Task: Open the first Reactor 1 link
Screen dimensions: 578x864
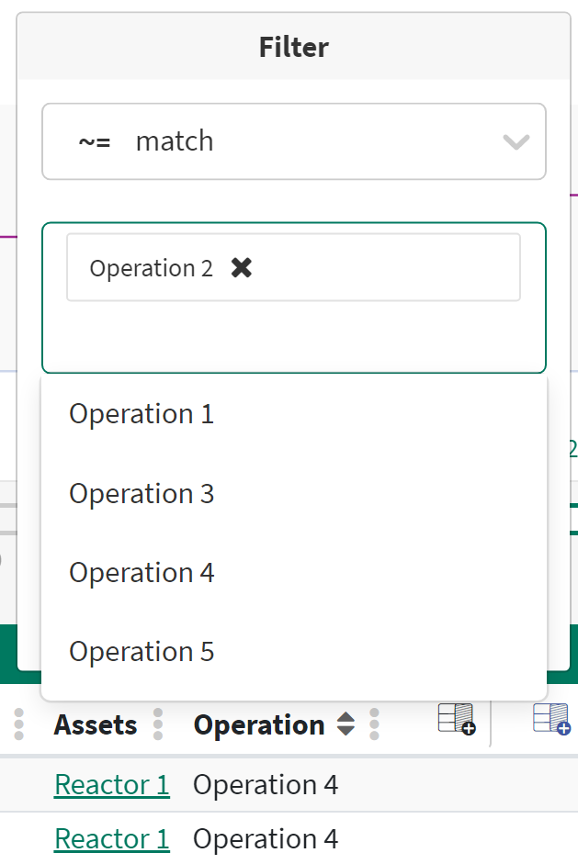Action: tap(112, 785)
